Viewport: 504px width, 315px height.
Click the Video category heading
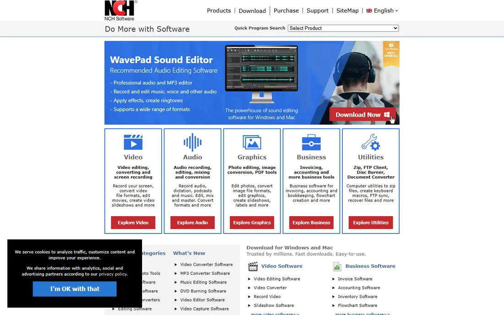133,157
